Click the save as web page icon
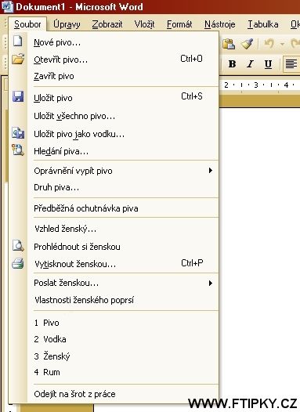300x412 pixels. coord(18,133)
